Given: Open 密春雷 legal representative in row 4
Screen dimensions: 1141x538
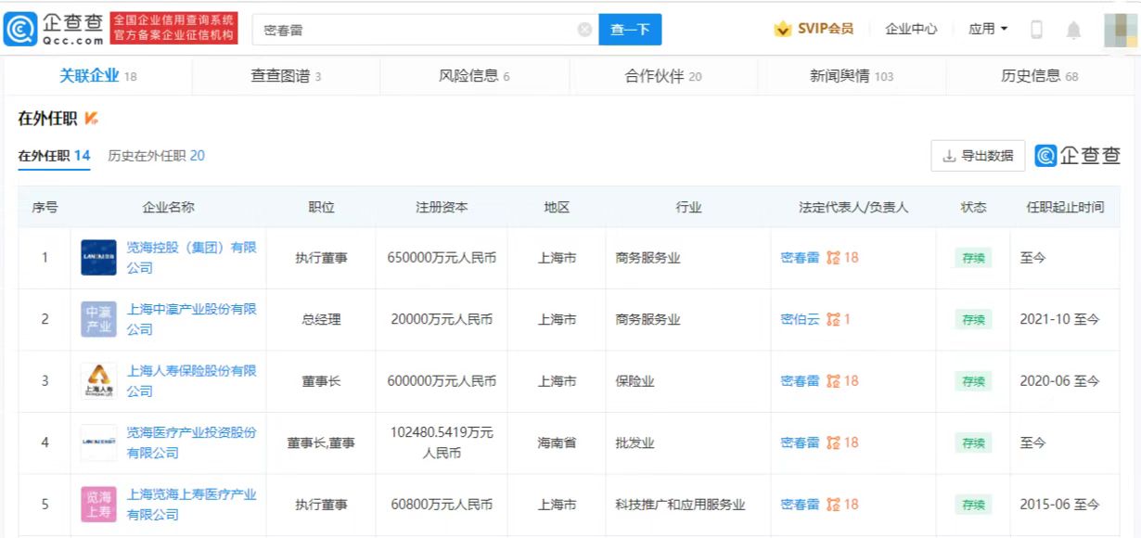Looking at the screenshot, I should [x=800, y=442].
